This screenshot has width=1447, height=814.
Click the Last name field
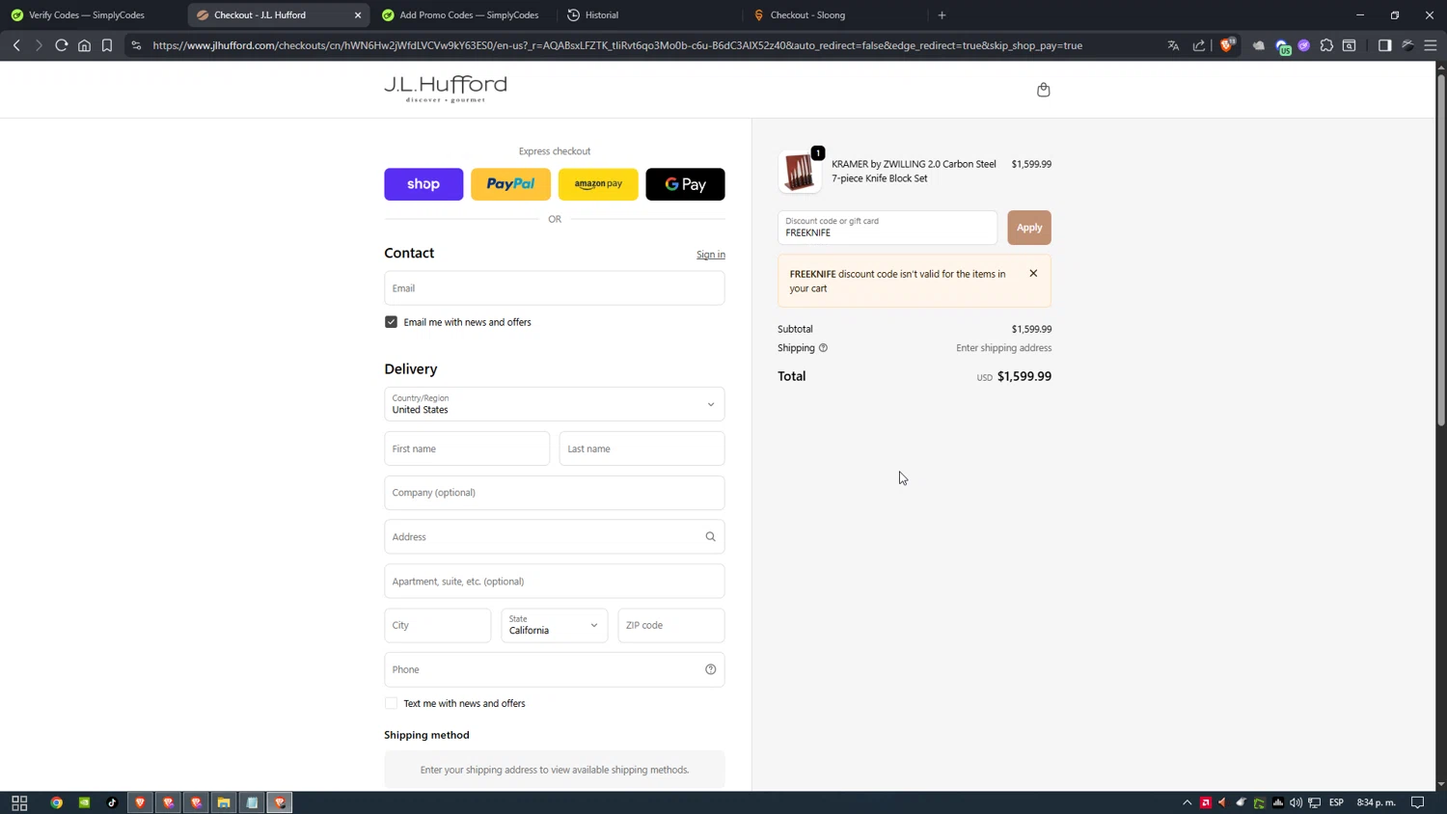tap(642, 448)
